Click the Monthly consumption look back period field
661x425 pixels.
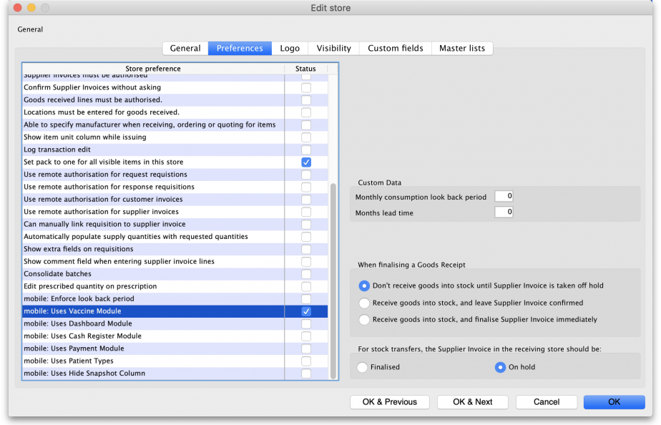pos(504,196)
